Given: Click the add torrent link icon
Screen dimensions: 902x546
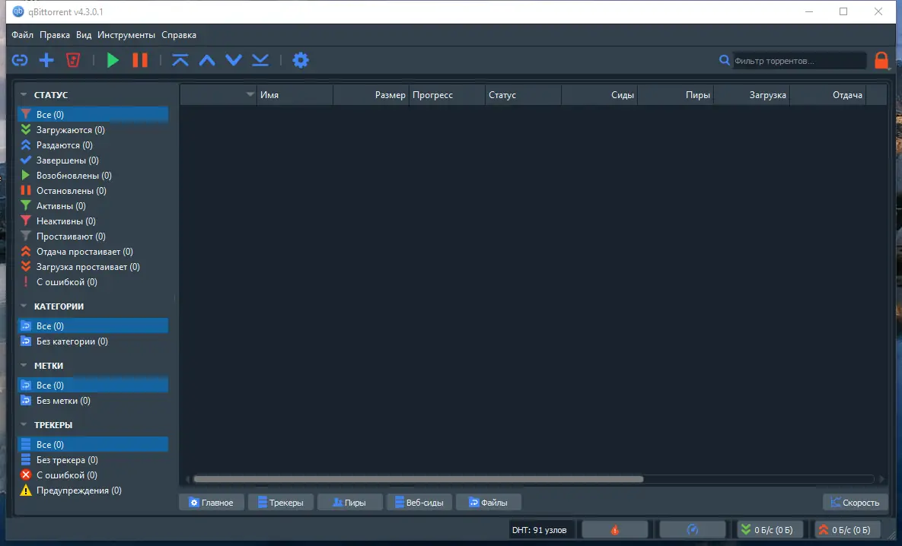Looking at the screenshot, I should pyautogui.click(x=20, y=60).
